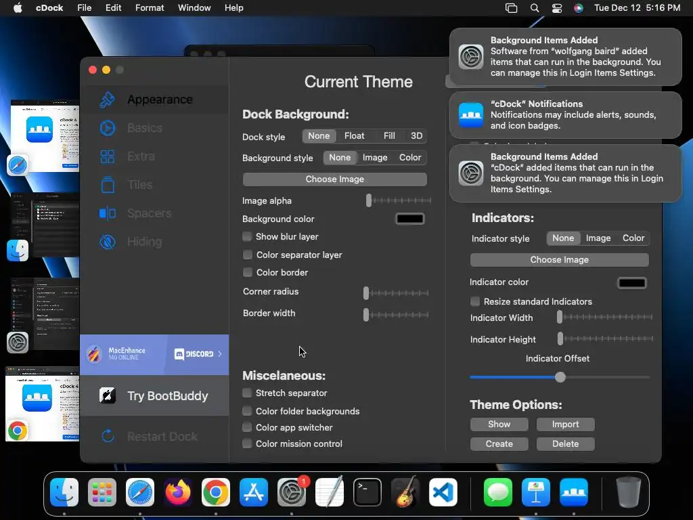Launch Firefox from the Dock
693x520 pixels.
point(178,492)
